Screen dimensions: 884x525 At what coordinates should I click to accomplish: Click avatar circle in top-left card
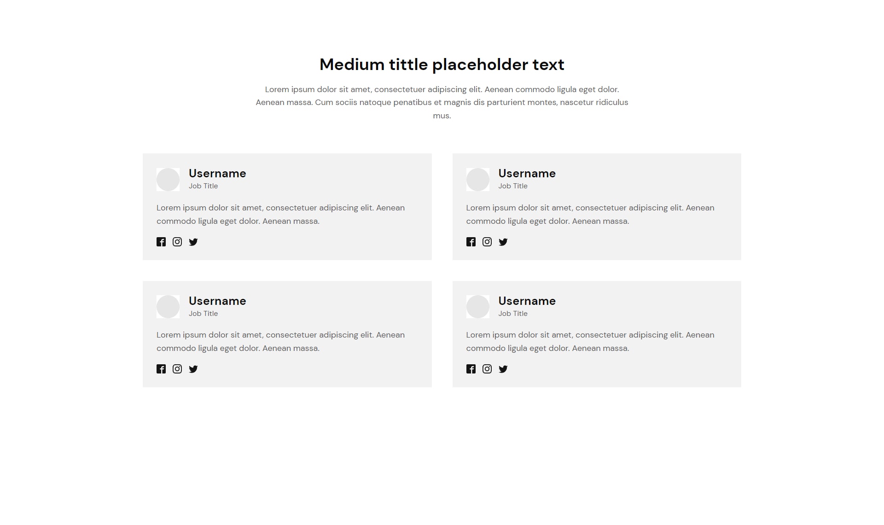click(x=168, y=179)
